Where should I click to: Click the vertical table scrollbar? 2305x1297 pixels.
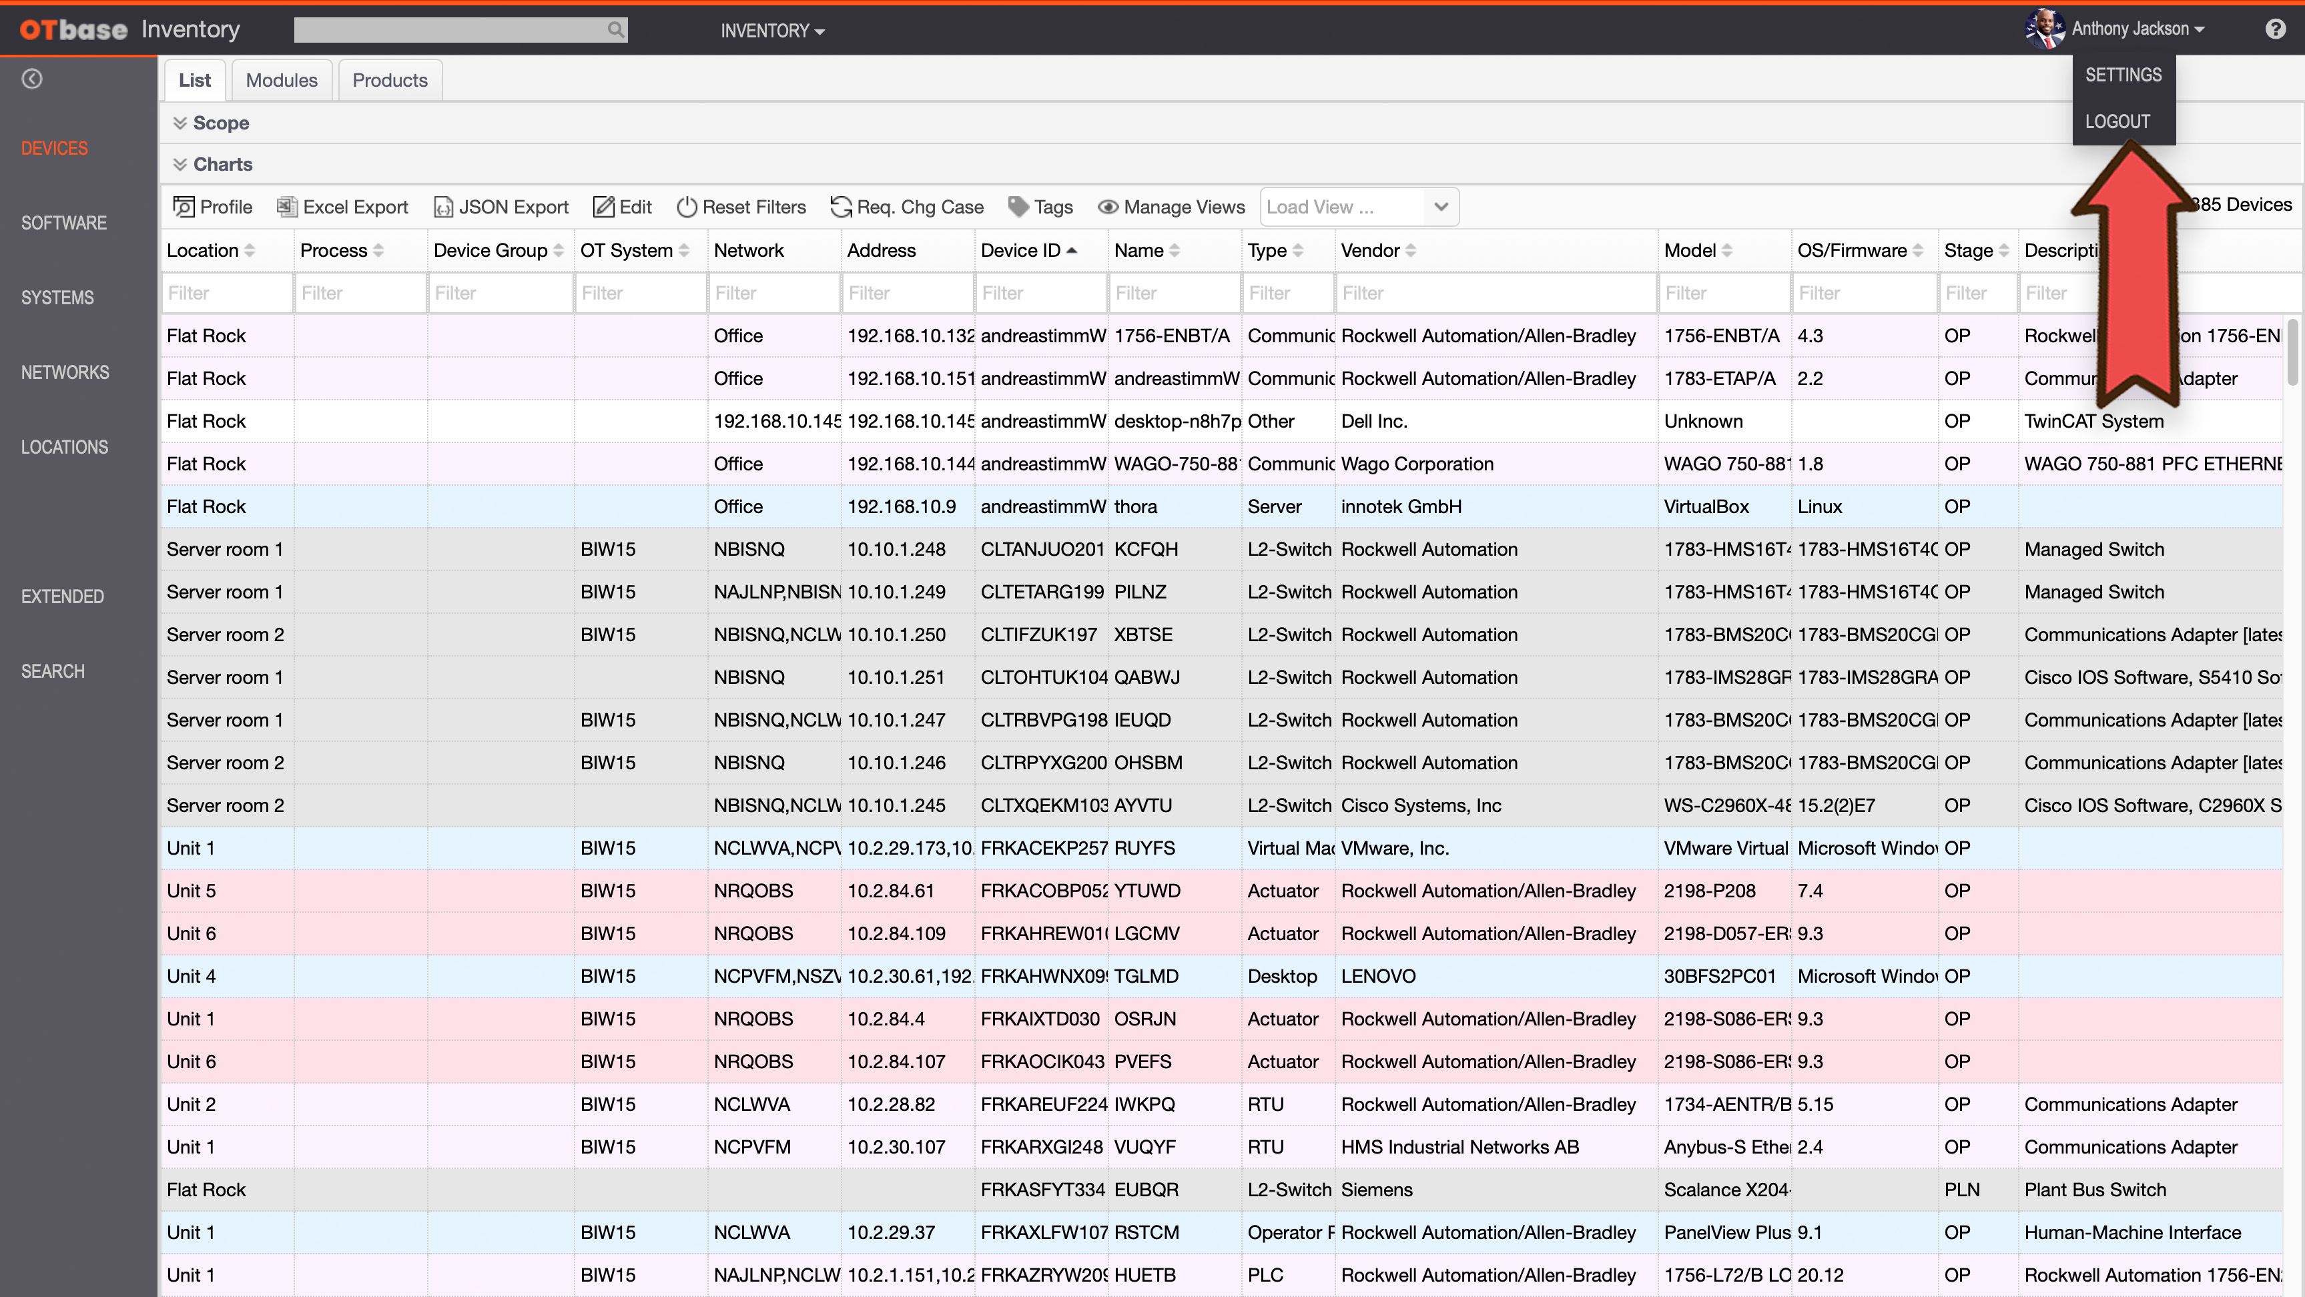2294,354
